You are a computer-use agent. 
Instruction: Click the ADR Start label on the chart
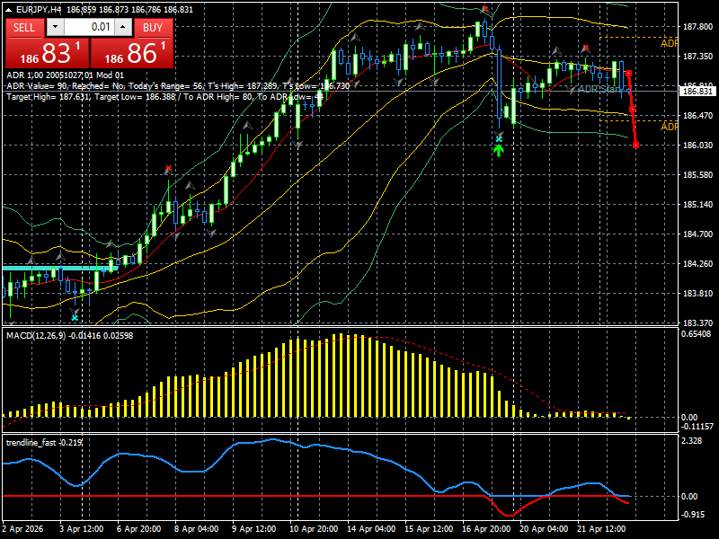tap(600, 89)
